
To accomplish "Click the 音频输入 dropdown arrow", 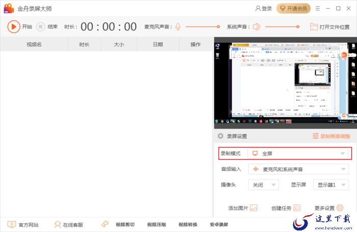I will [x=343, y=169].
